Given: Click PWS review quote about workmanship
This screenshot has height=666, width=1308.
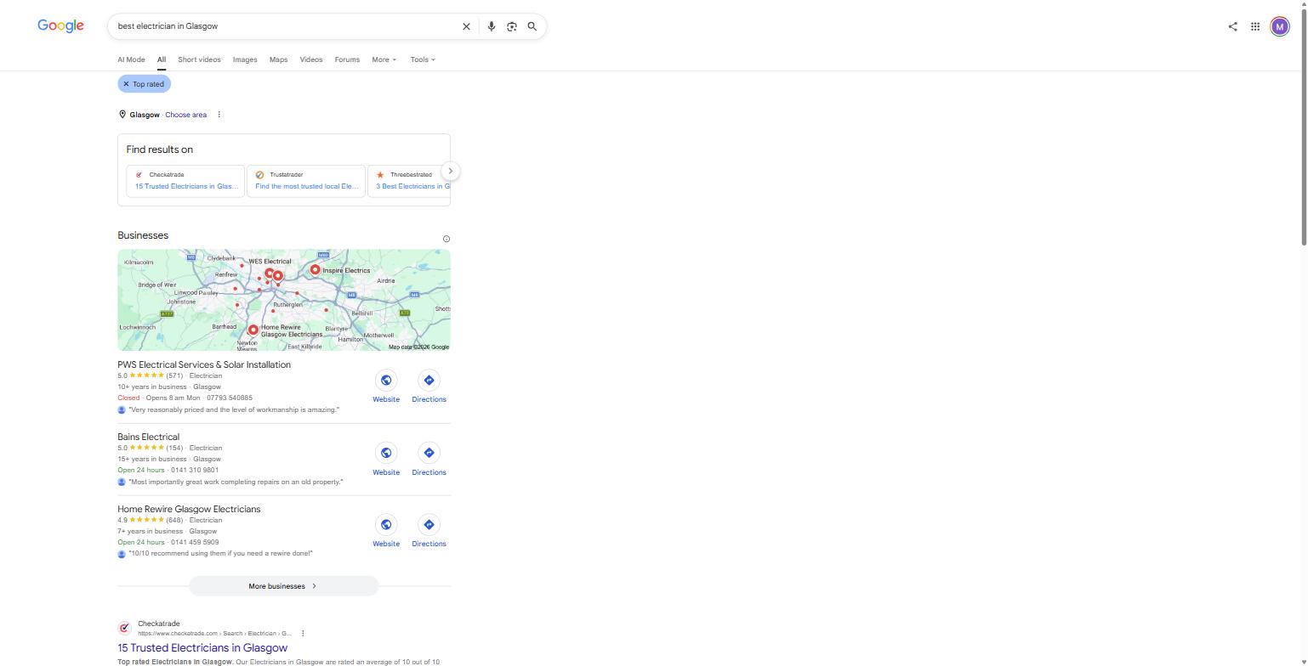Looking at the screenshot, I should (234, 409).
